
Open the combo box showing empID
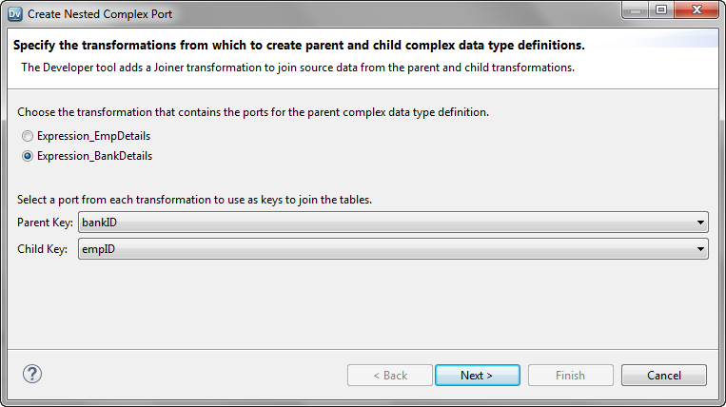point(388,249)
